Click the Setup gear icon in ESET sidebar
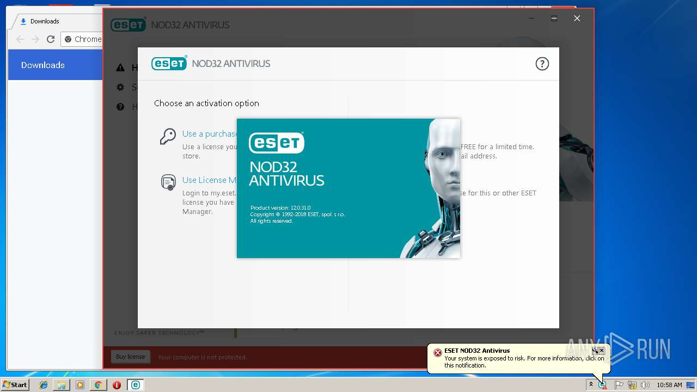This screenshot has width=697, height=392. pyautogui.click(x=120, y=87)
